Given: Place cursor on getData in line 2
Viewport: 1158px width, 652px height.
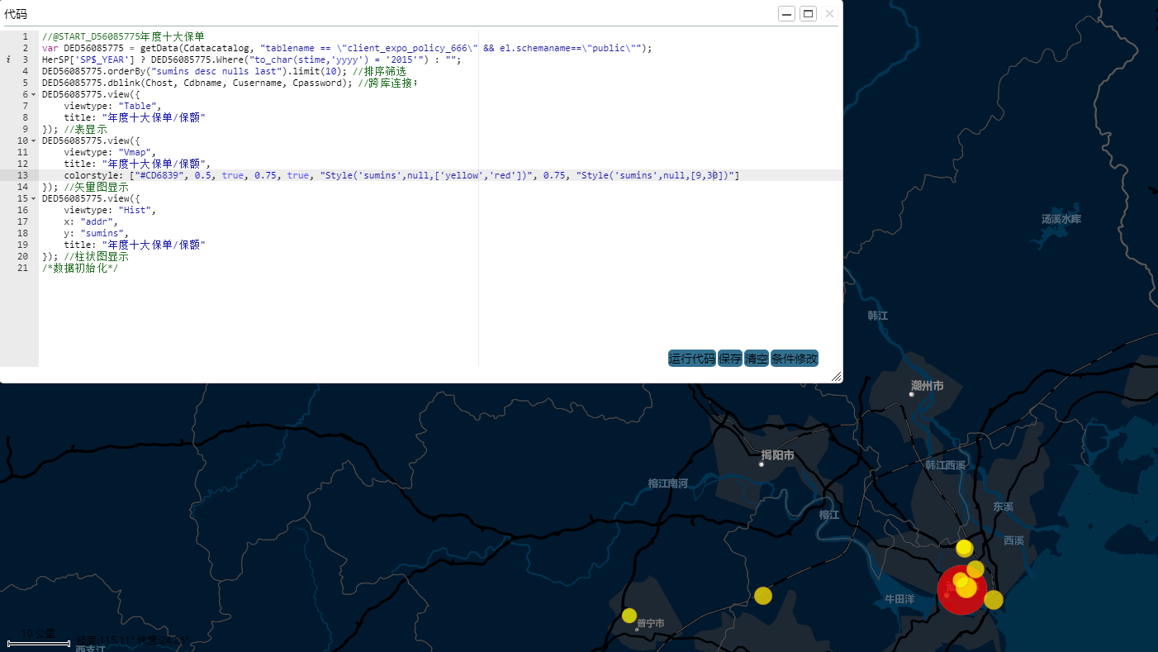Looking at the screenshot, I should [159, 48].
